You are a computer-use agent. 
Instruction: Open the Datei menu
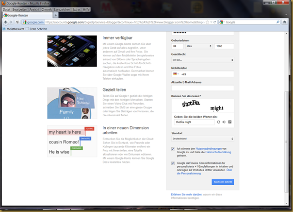[6, 9]
